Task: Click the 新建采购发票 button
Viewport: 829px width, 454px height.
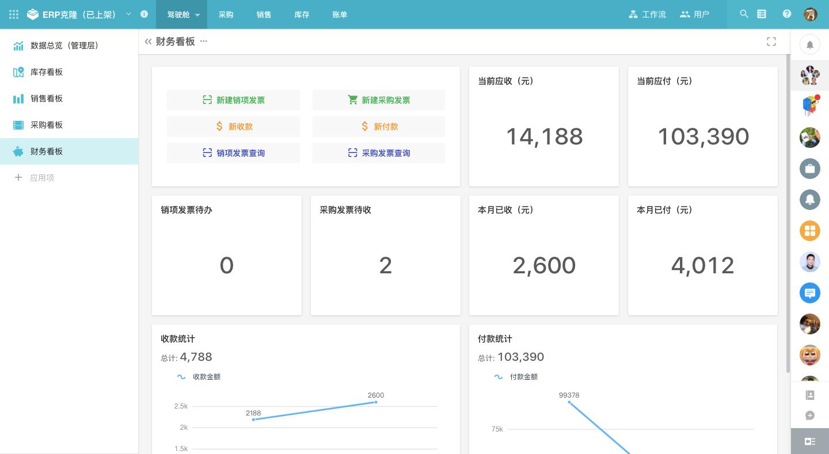Action: click(379, 100)
